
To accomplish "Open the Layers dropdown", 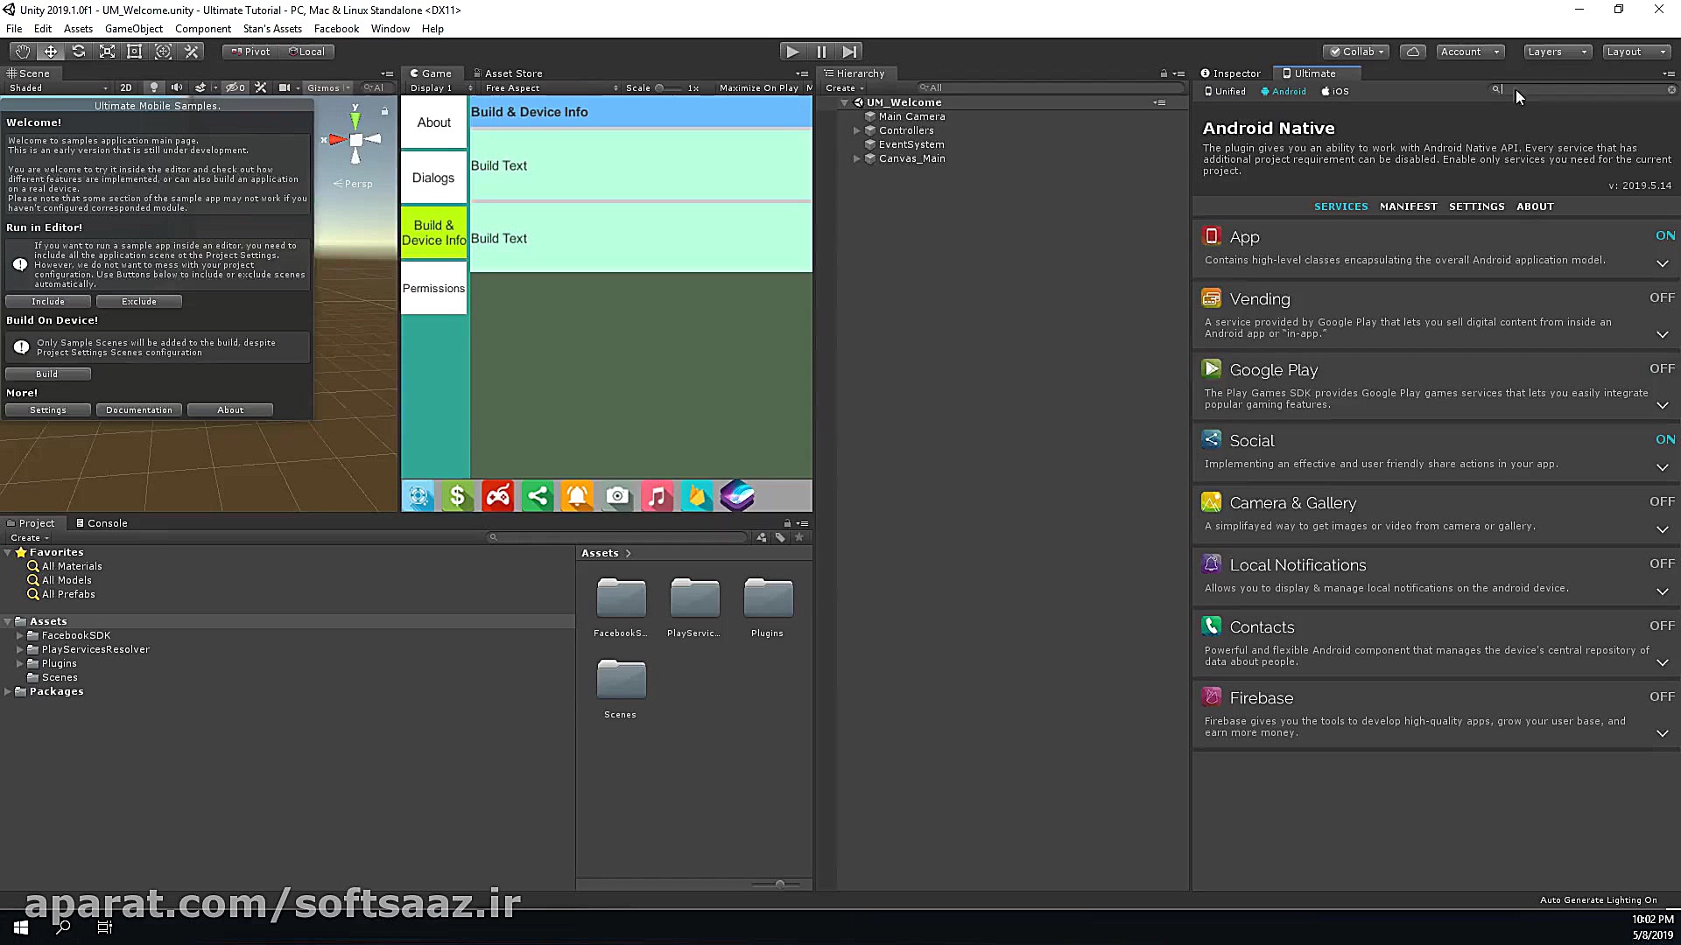I will click(x=1557, y=52).
